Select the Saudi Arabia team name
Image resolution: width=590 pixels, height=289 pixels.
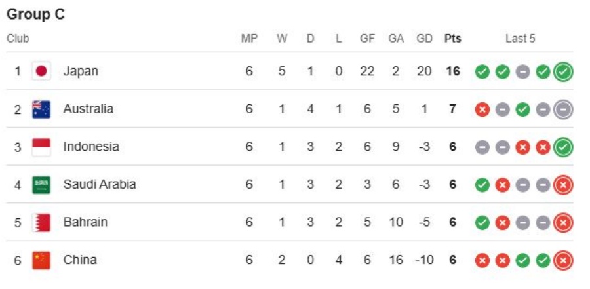point(100,185)
